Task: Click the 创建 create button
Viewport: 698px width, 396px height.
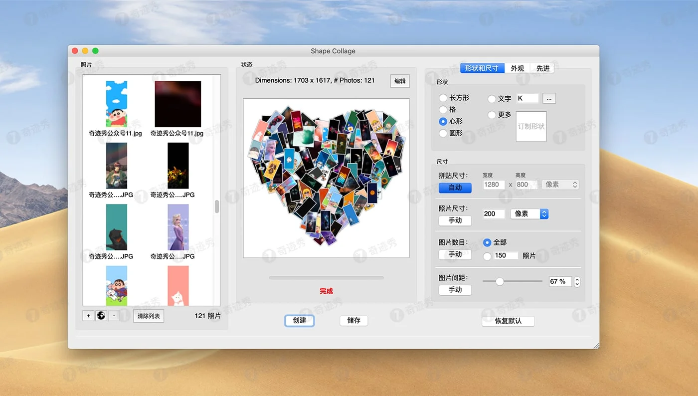Action: (x=299, y=320)
